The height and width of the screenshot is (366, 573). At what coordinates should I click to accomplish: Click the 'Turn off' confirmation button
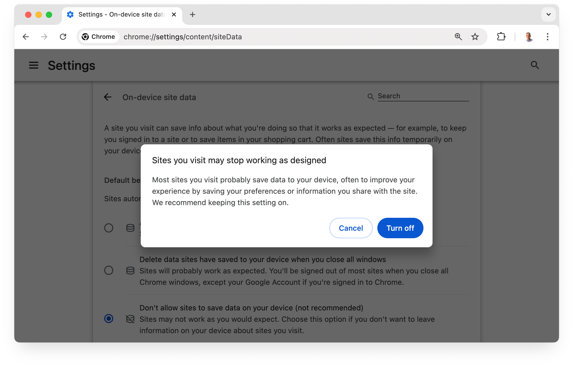(400, 228)
